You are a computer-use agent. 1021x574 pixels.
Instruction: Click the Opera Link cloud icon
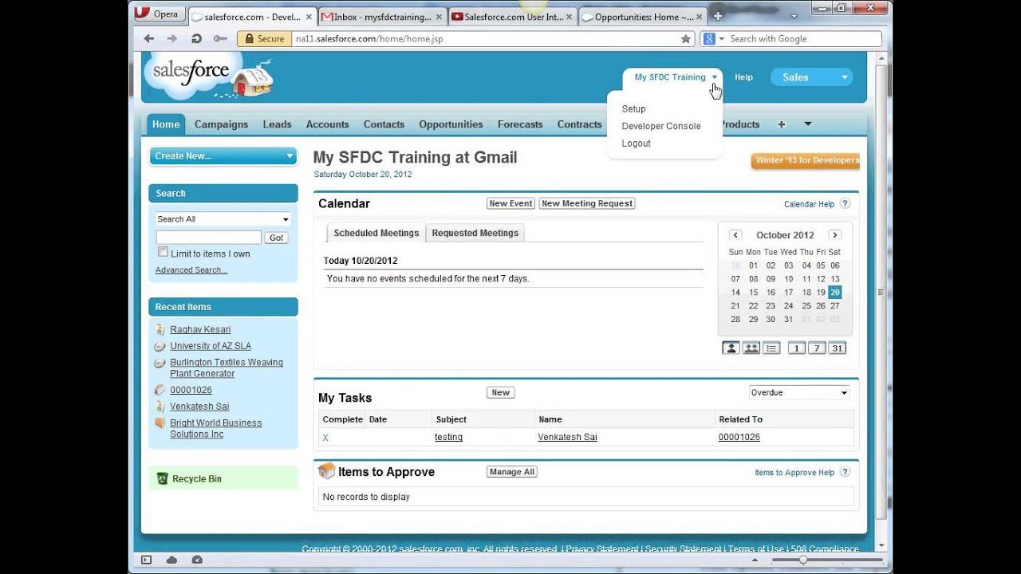coord(172,560)
